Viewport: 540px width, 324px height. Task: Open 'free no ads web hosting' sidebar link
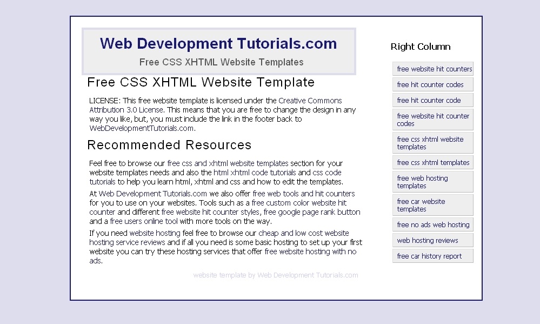click(433, 224)
